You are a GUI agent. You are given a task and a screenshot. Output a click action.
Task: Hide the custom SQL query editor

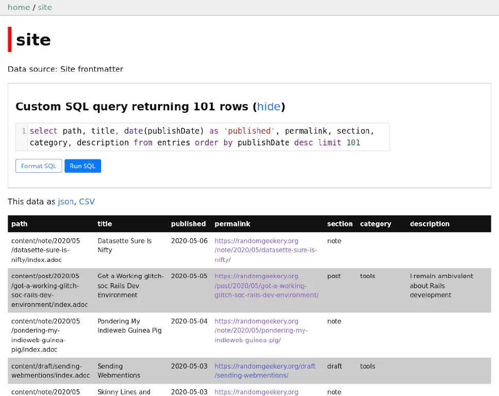coord(269,107)
